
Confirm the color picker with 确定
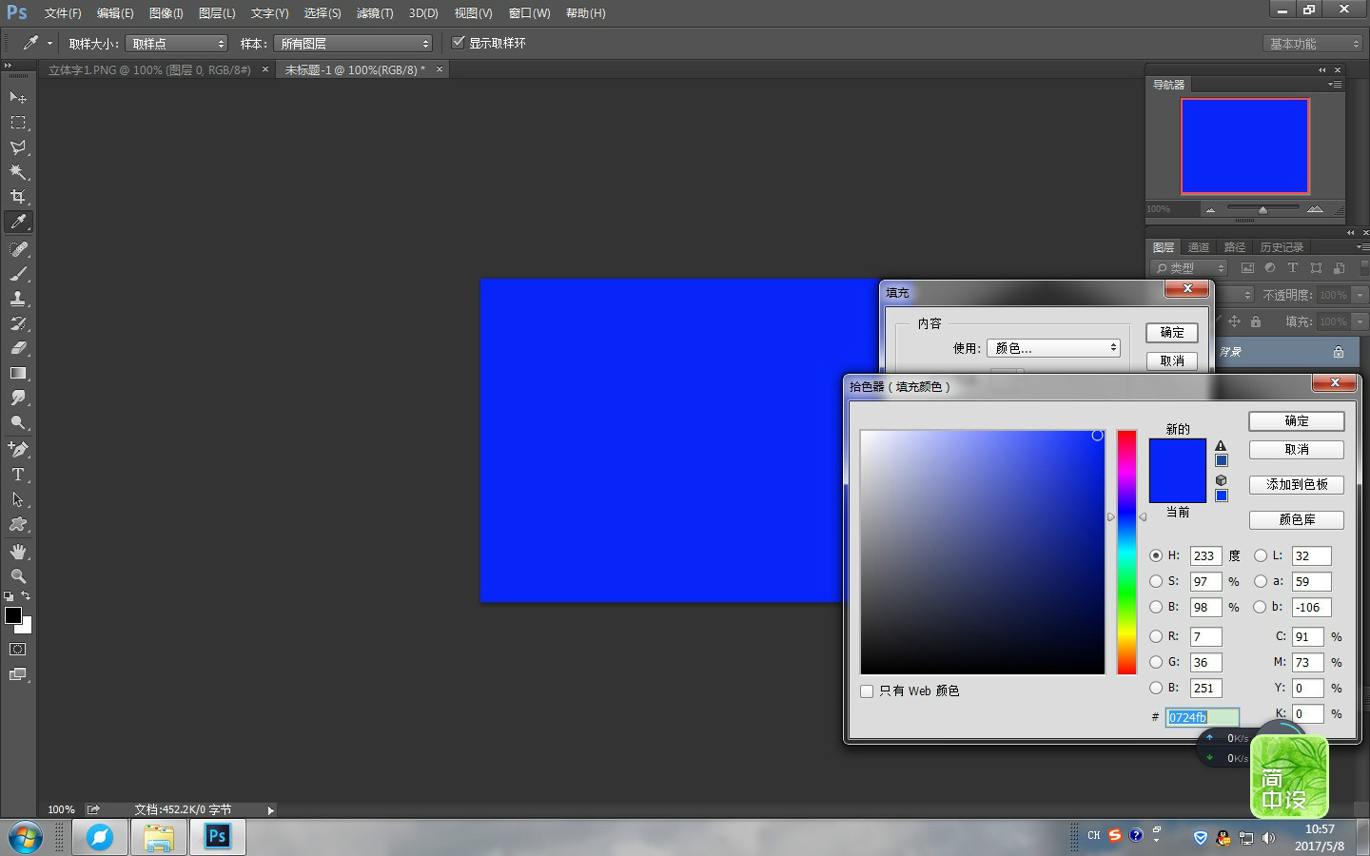[1297, 421]
